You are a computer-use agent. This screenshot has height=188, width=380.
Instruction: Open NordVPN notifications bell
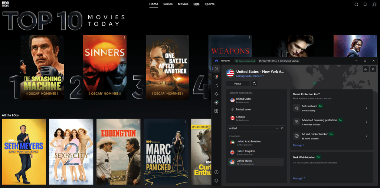click(x=373, y=69)
